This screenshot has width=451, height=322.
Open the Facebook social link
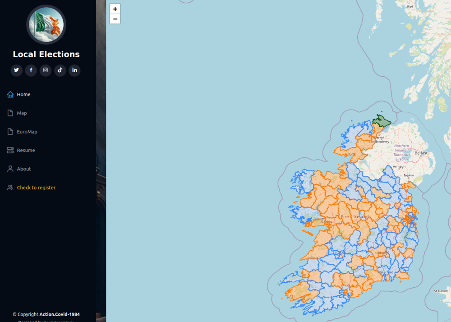coord(31,70)
